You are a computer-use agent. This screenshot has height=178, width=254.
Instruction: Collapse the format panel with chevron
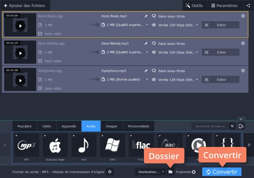click(241, 119)
